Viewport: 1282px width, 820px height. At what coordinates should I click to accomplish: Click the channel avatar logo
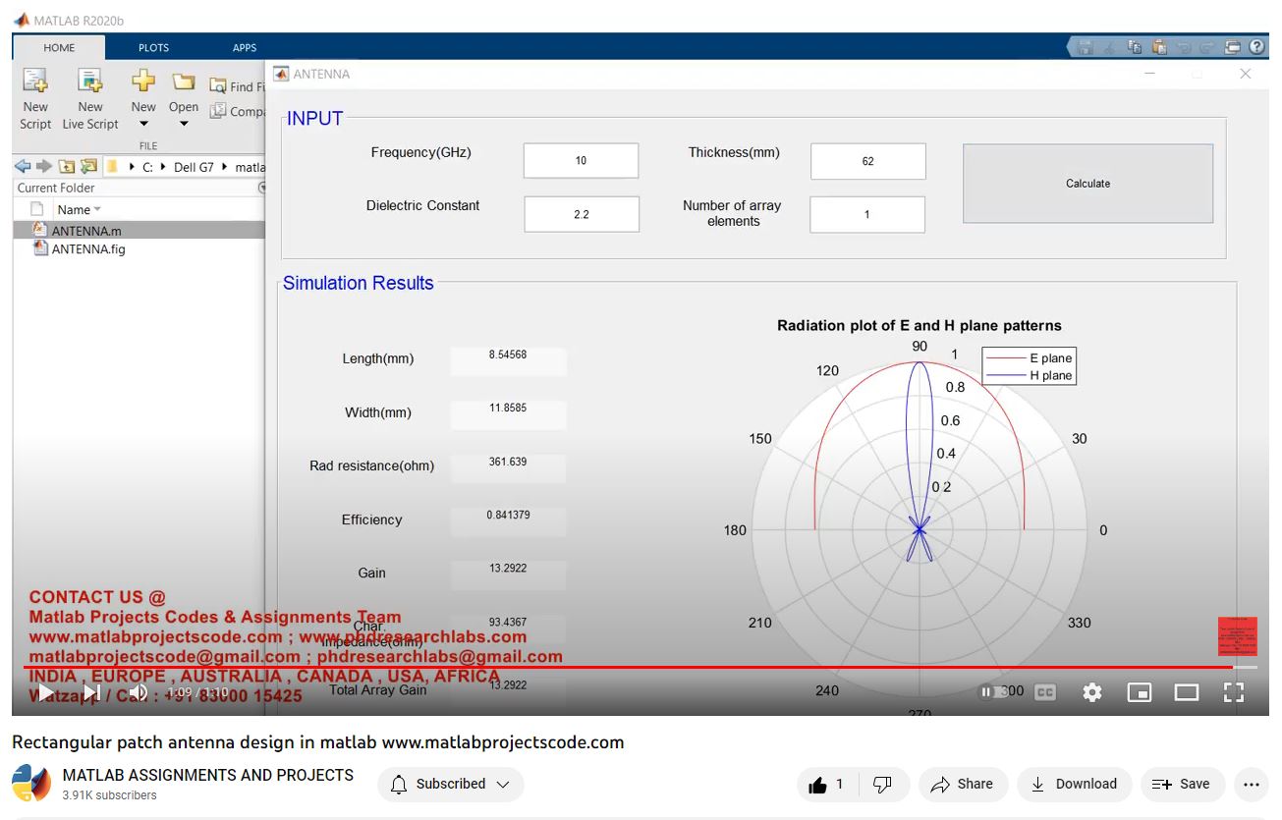[x=31, y=784]
